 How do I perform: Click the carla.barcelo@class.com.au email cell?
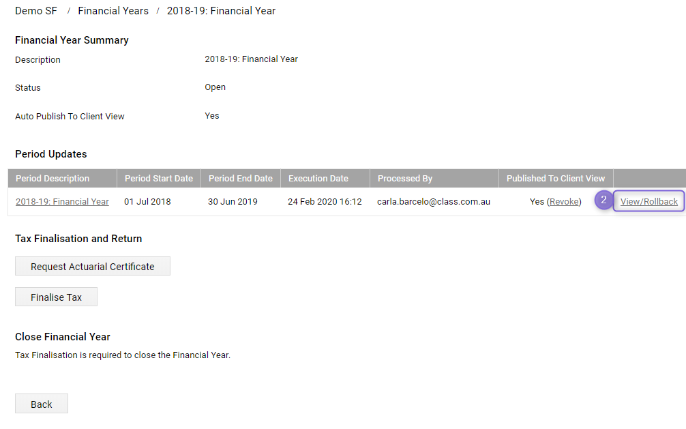click(434, 202)
